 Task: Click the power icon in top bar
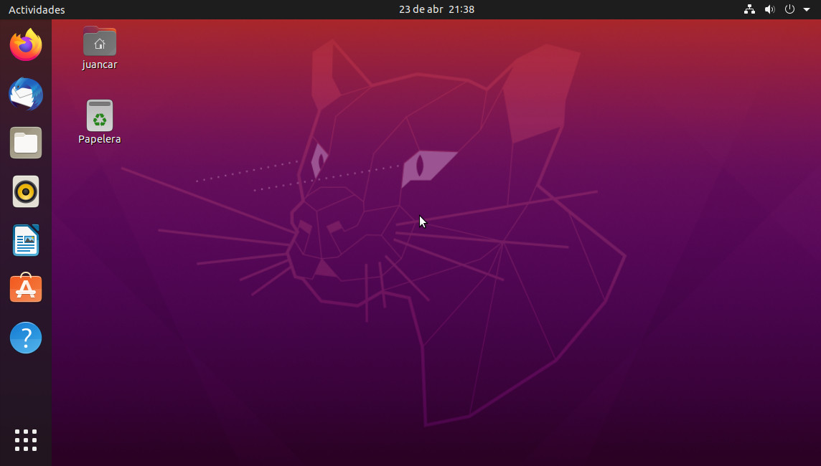tap(789, 9)
